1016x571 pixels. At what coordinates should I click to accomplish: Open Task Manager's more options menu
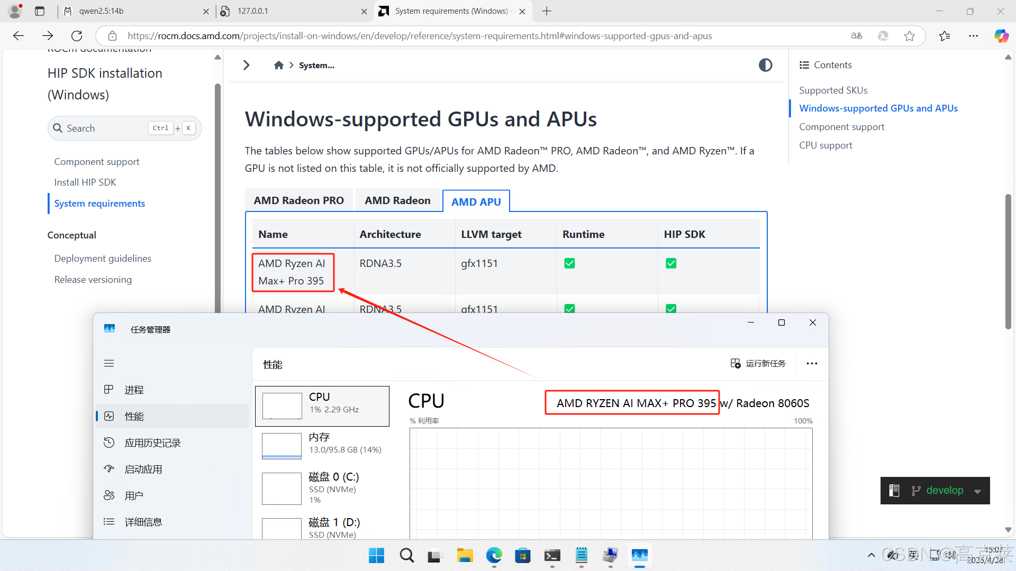click(x=812, y=363)
